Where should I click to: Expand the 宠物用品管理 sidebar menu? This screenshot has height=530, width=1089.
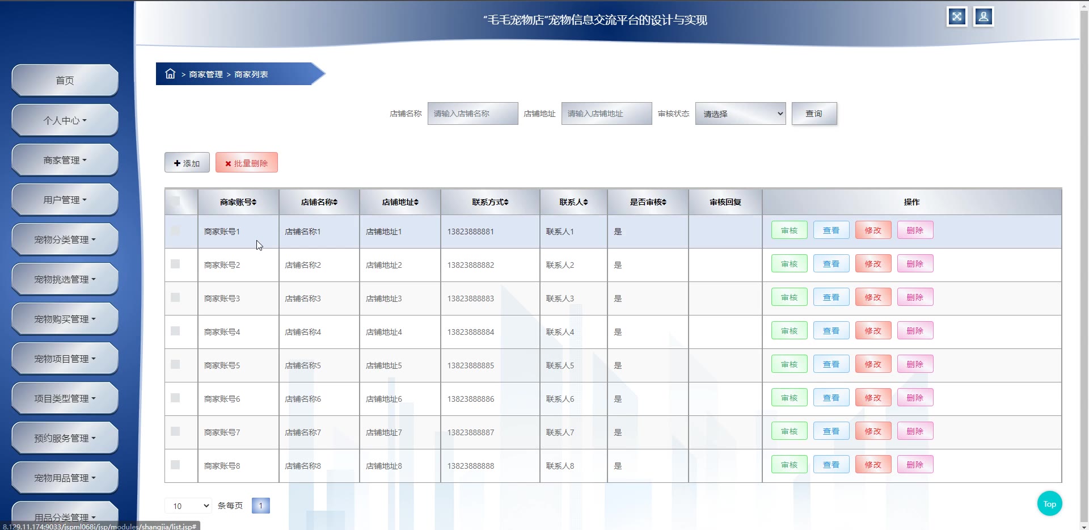pyautogui.click(x=65, y=478)
